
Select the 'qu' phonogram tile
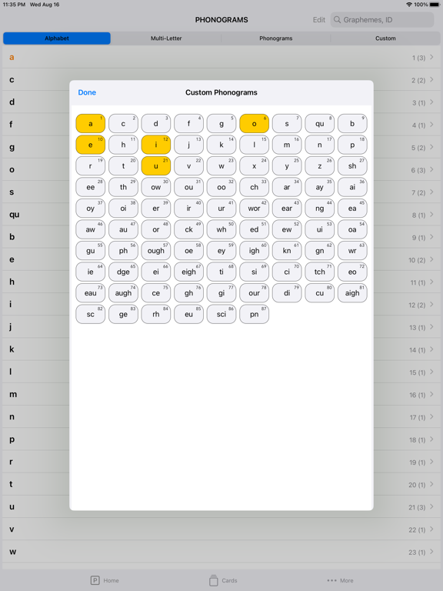(x=320, y=124)
